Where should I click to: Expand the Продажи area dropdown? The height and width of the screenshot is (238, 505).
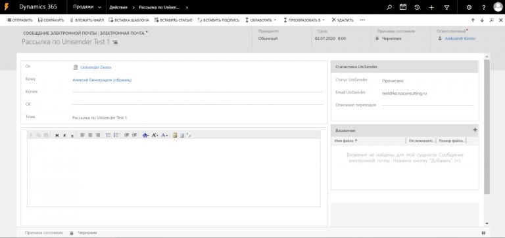(87, 7)
